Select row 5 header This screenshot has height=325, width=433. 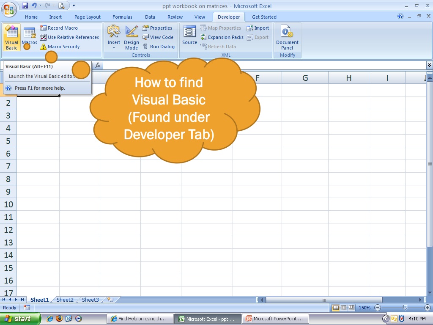point(8,141)
